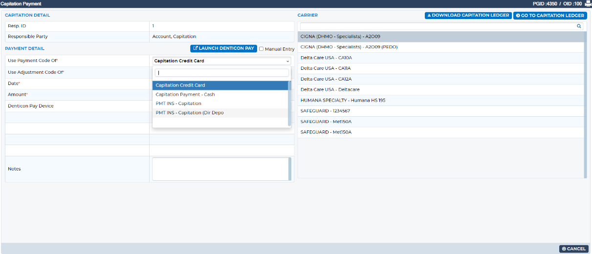
Task: Select carrier SAFEGUARD - 1234567
Action: [x=440, y=111]
